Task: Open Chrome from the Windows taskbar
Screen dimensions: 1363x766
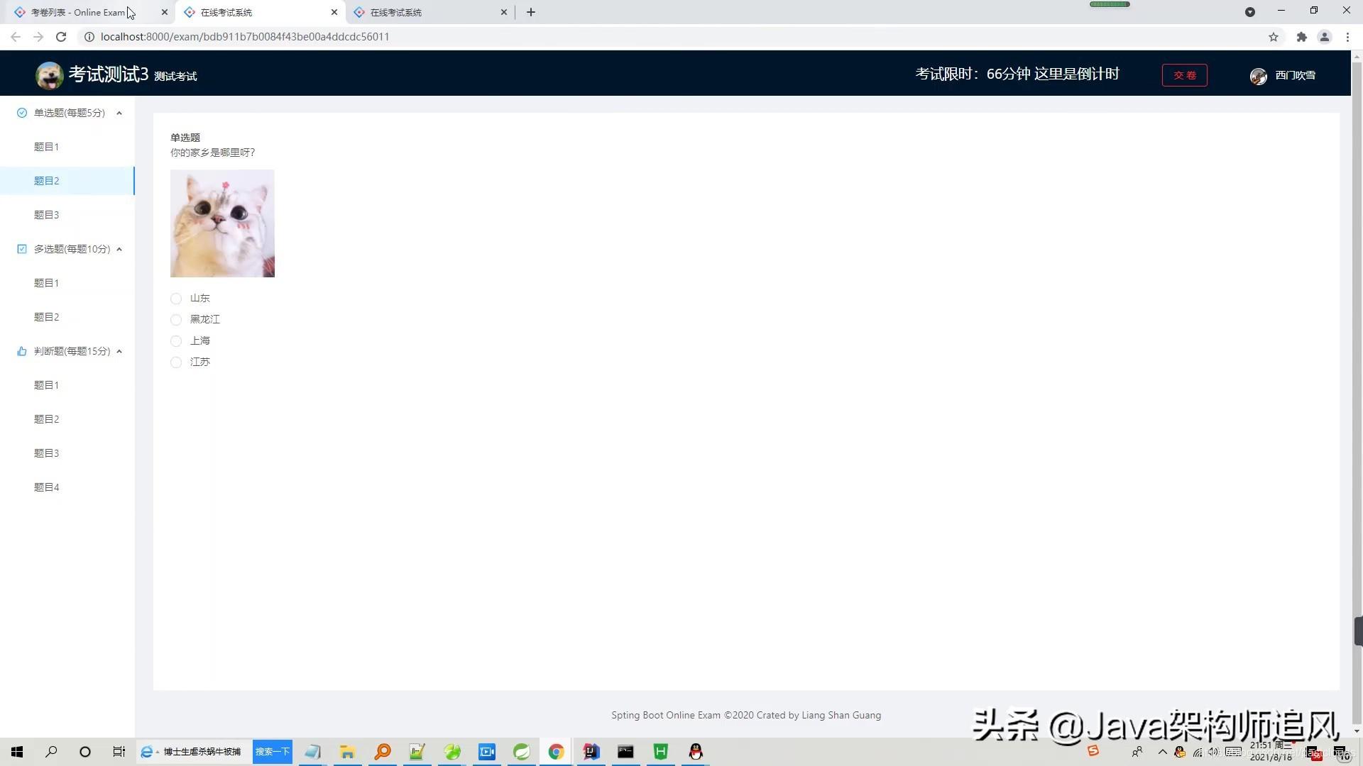Action: [556, 752]
